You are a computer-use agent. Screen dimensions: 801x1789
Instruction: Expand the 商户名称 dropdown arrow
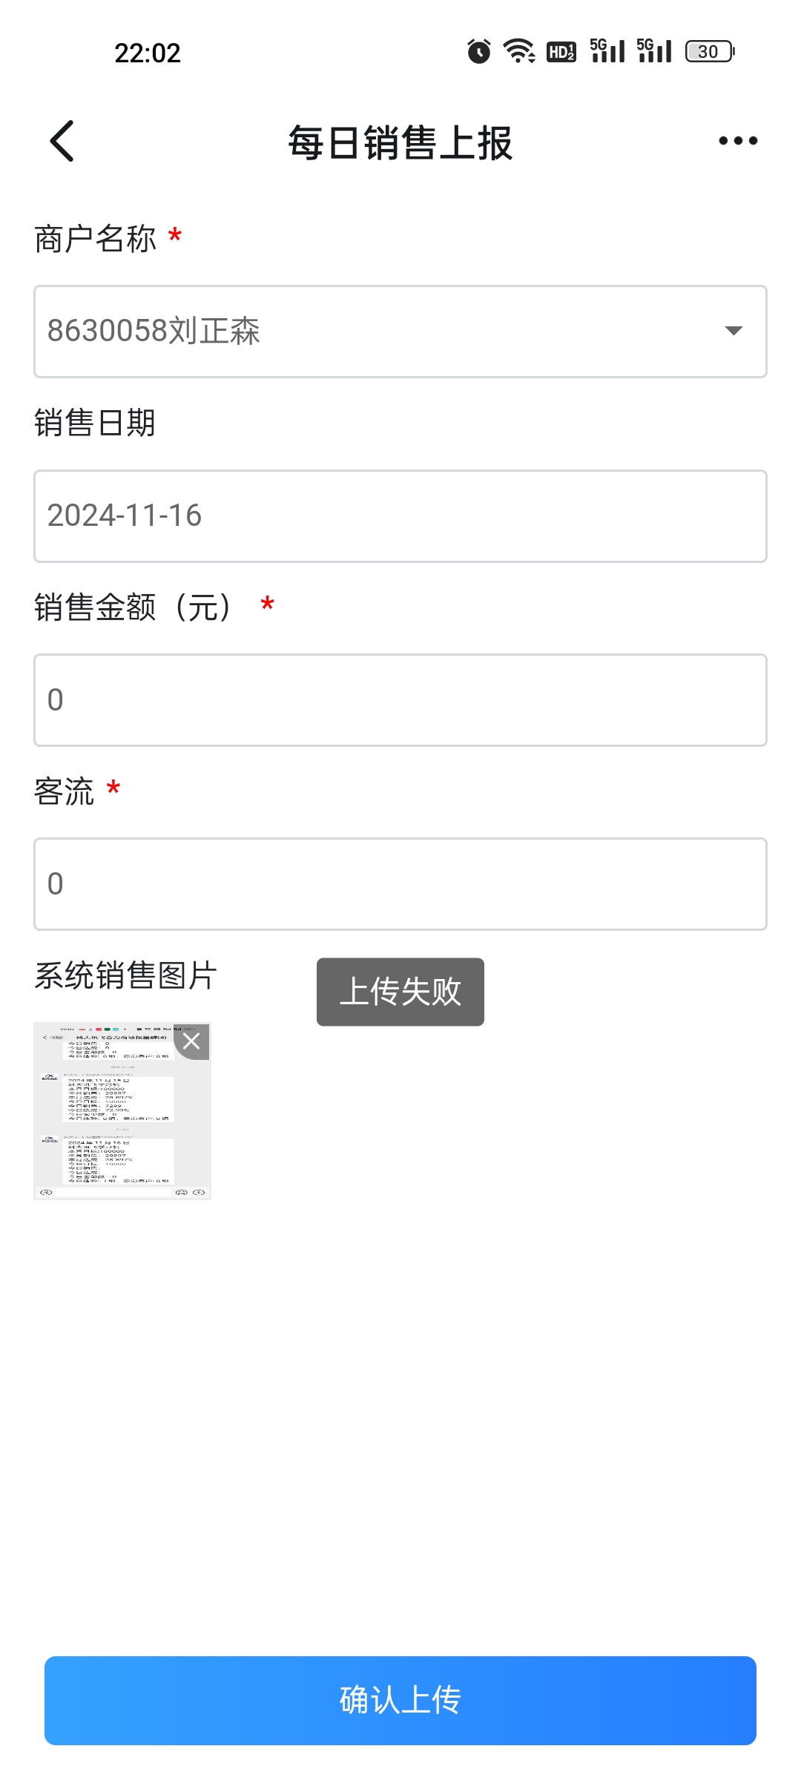734,331
